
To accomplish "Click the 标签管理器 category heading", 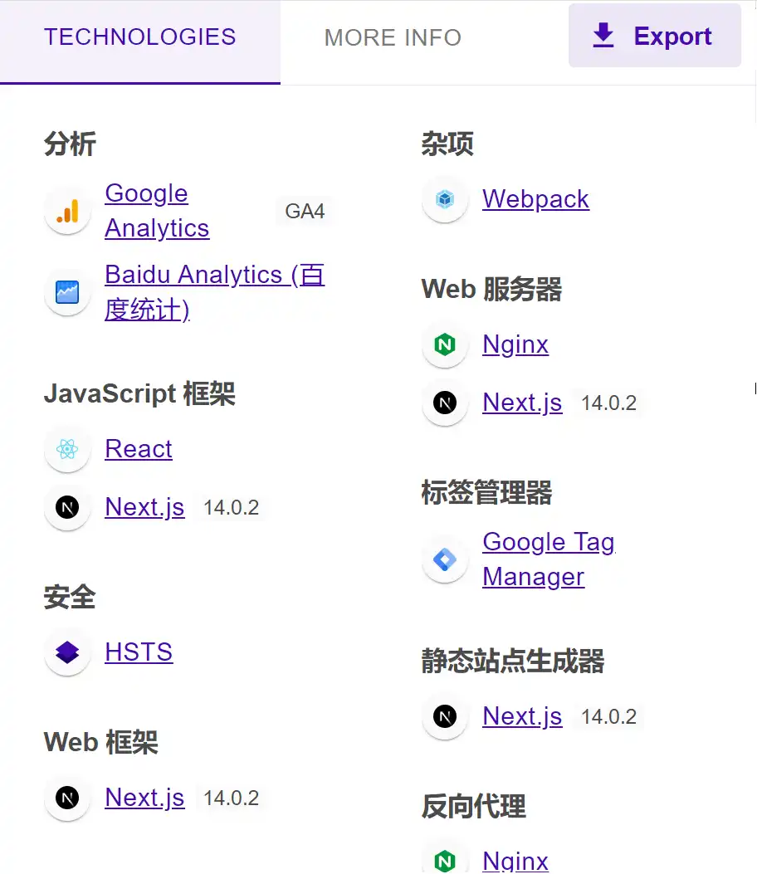I will pos(486,493).
